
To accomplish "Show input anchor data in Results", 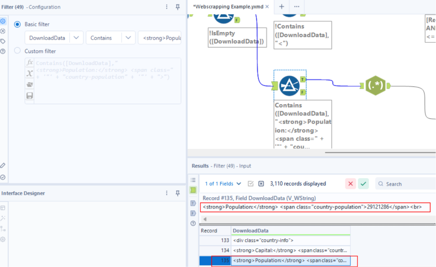I will point(193,190).
